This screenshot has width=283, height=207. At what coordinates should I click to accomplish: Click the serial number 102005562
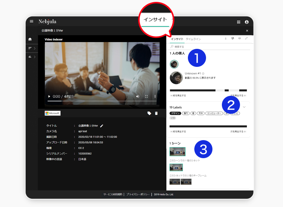[x=85, y=154]
